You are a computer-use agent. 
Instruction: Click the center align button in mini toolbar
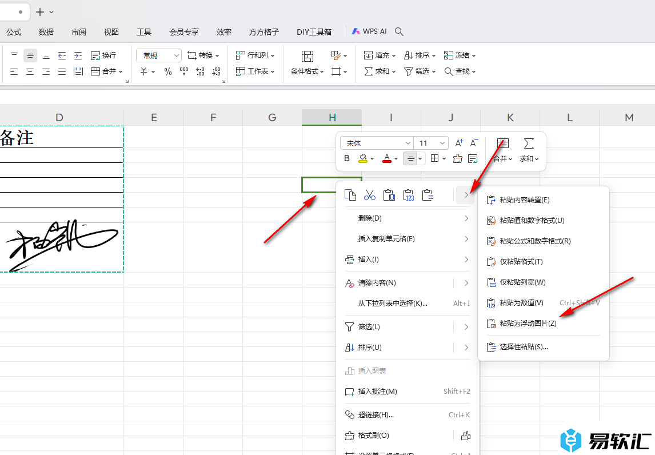coord(410,158)
